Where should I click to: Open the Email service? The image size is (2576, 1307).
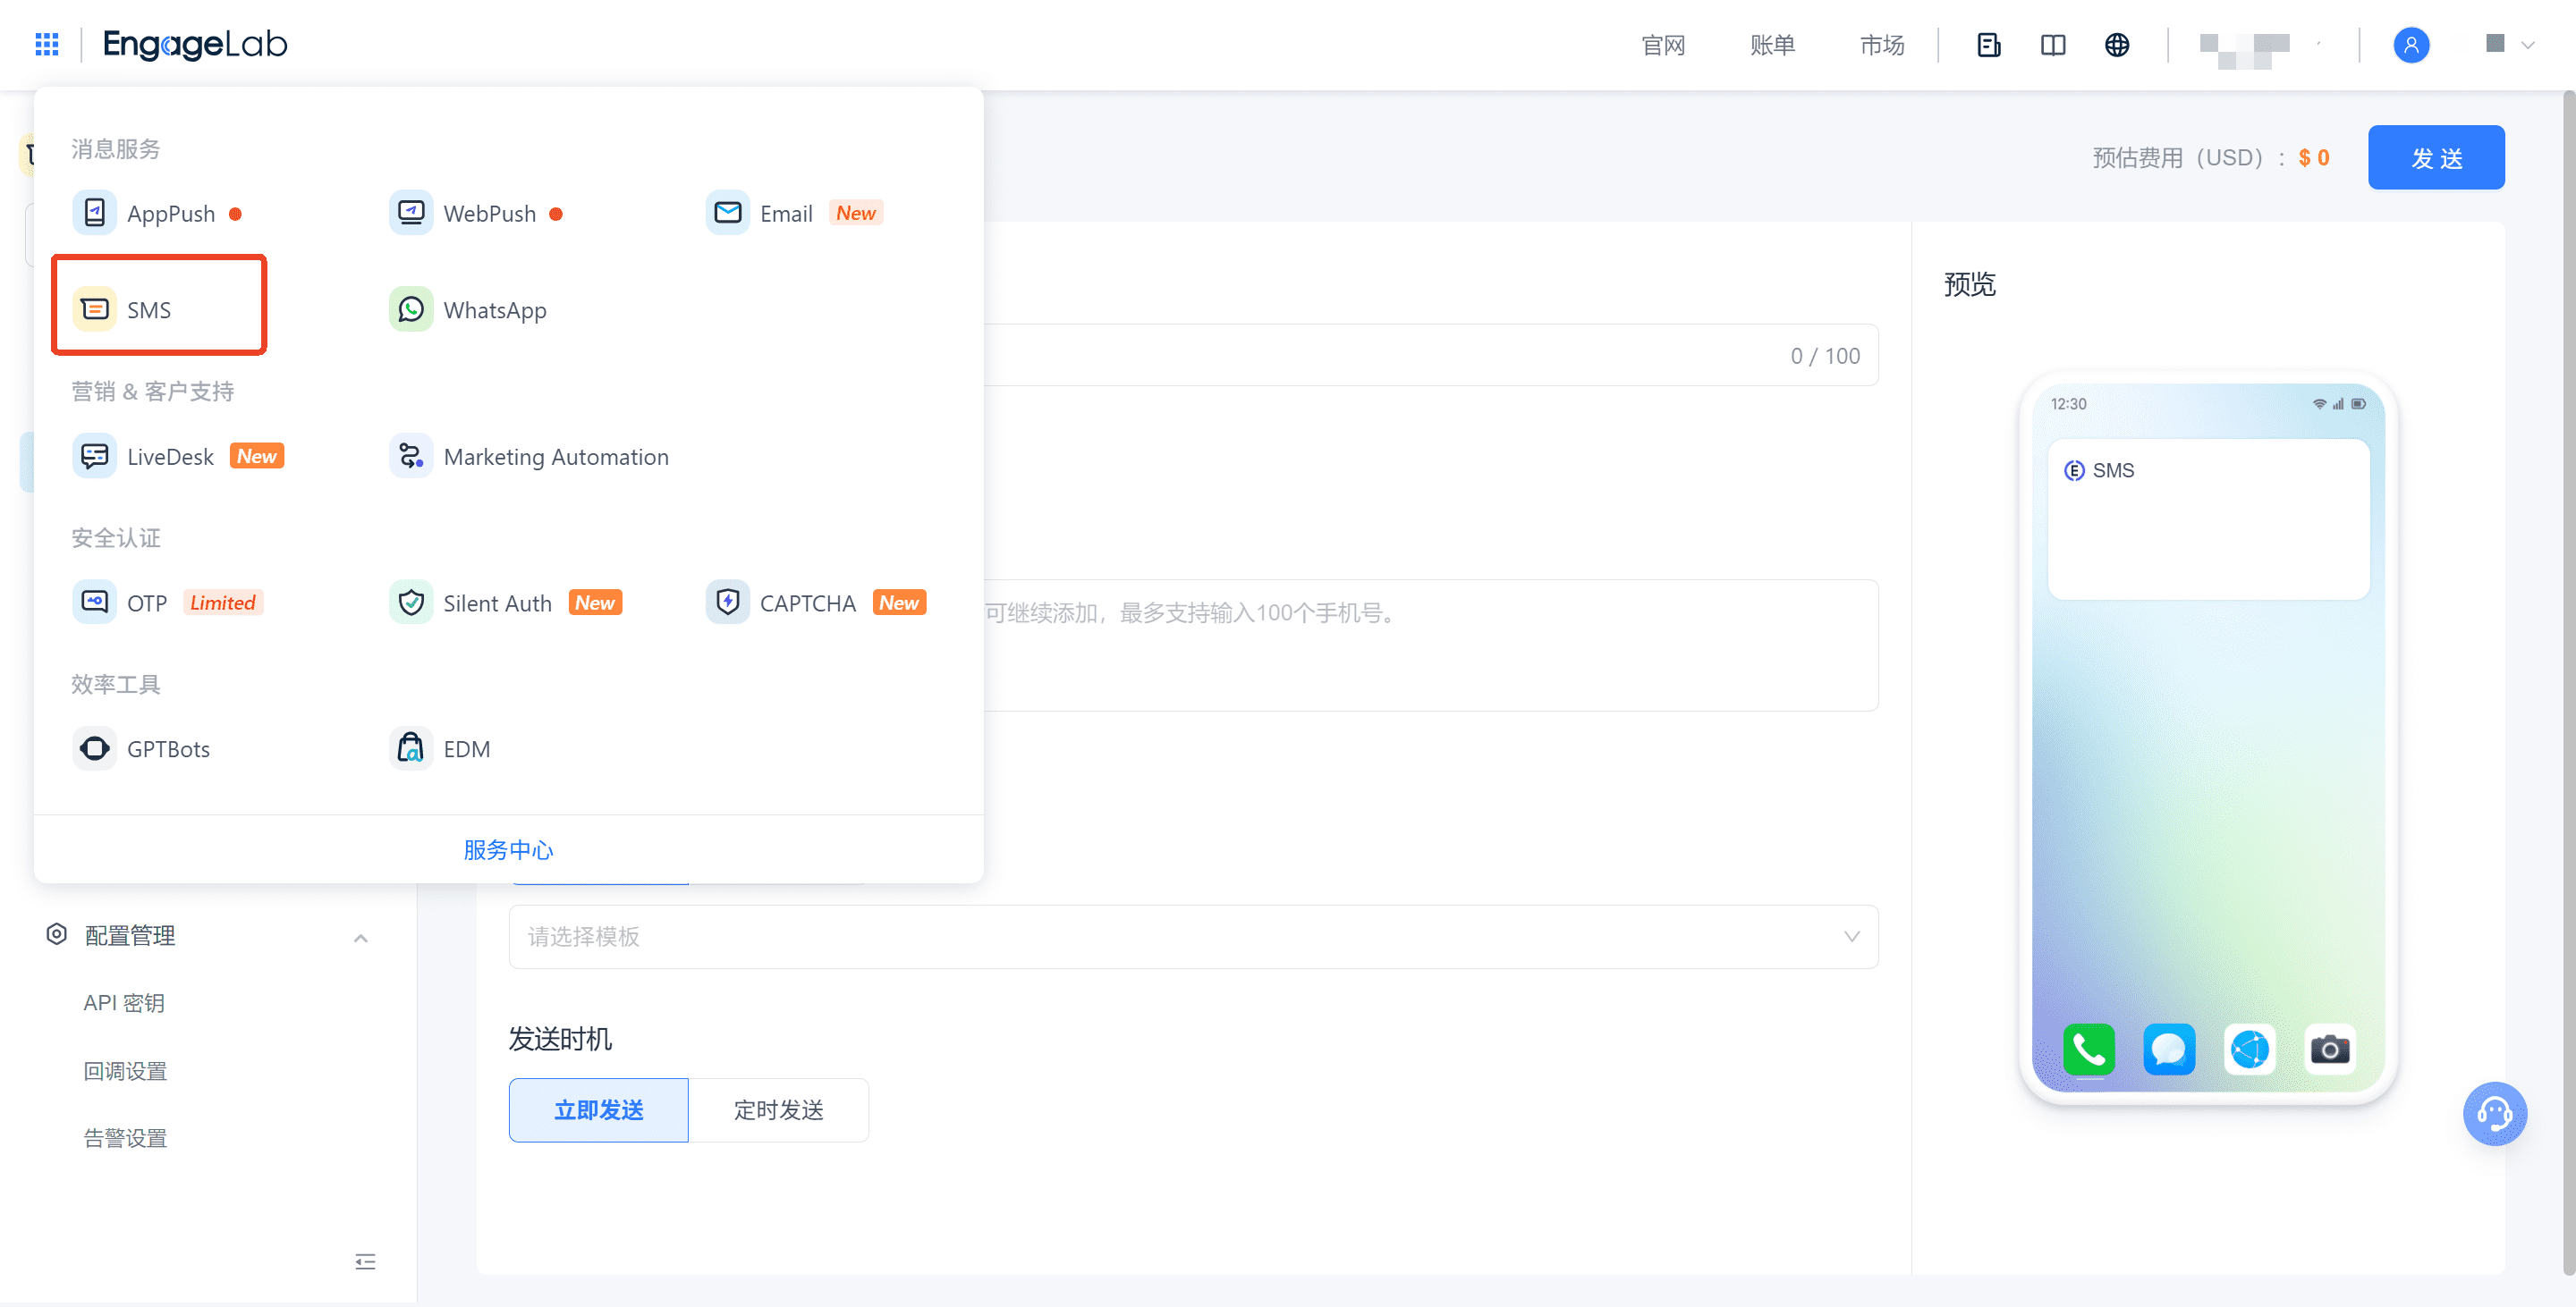pyautogui.click(x=794, y=213)
